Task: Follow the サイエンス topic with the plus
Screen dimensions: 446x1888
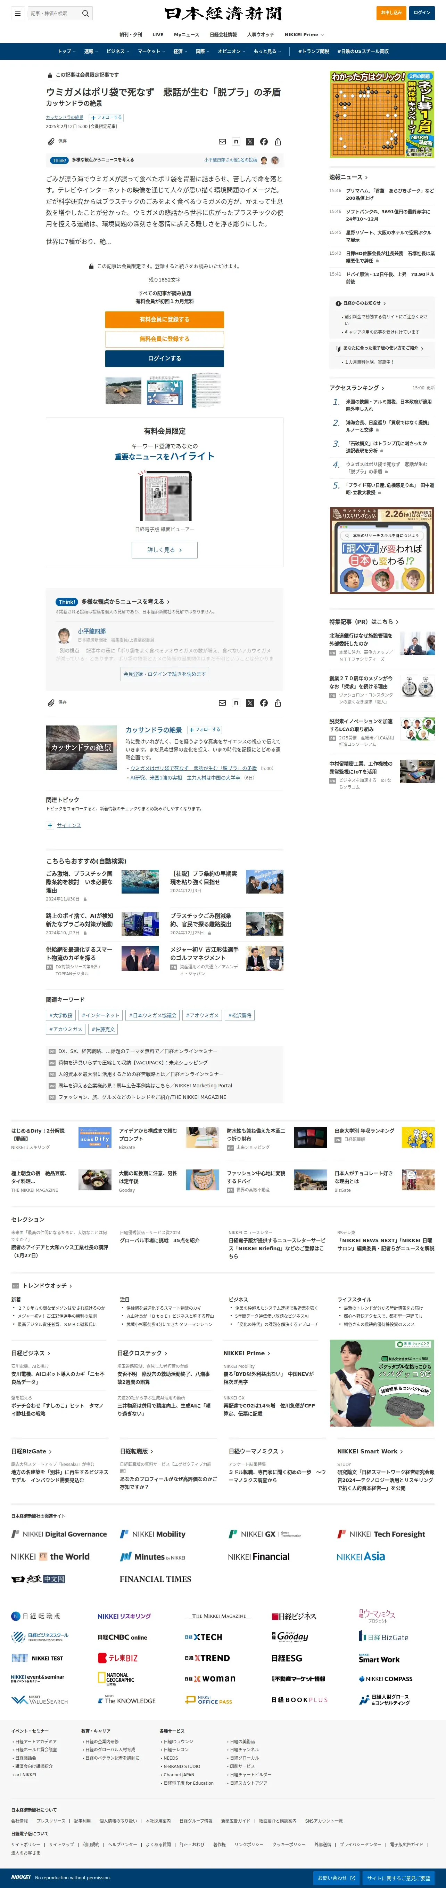Action: click(50, 825)
